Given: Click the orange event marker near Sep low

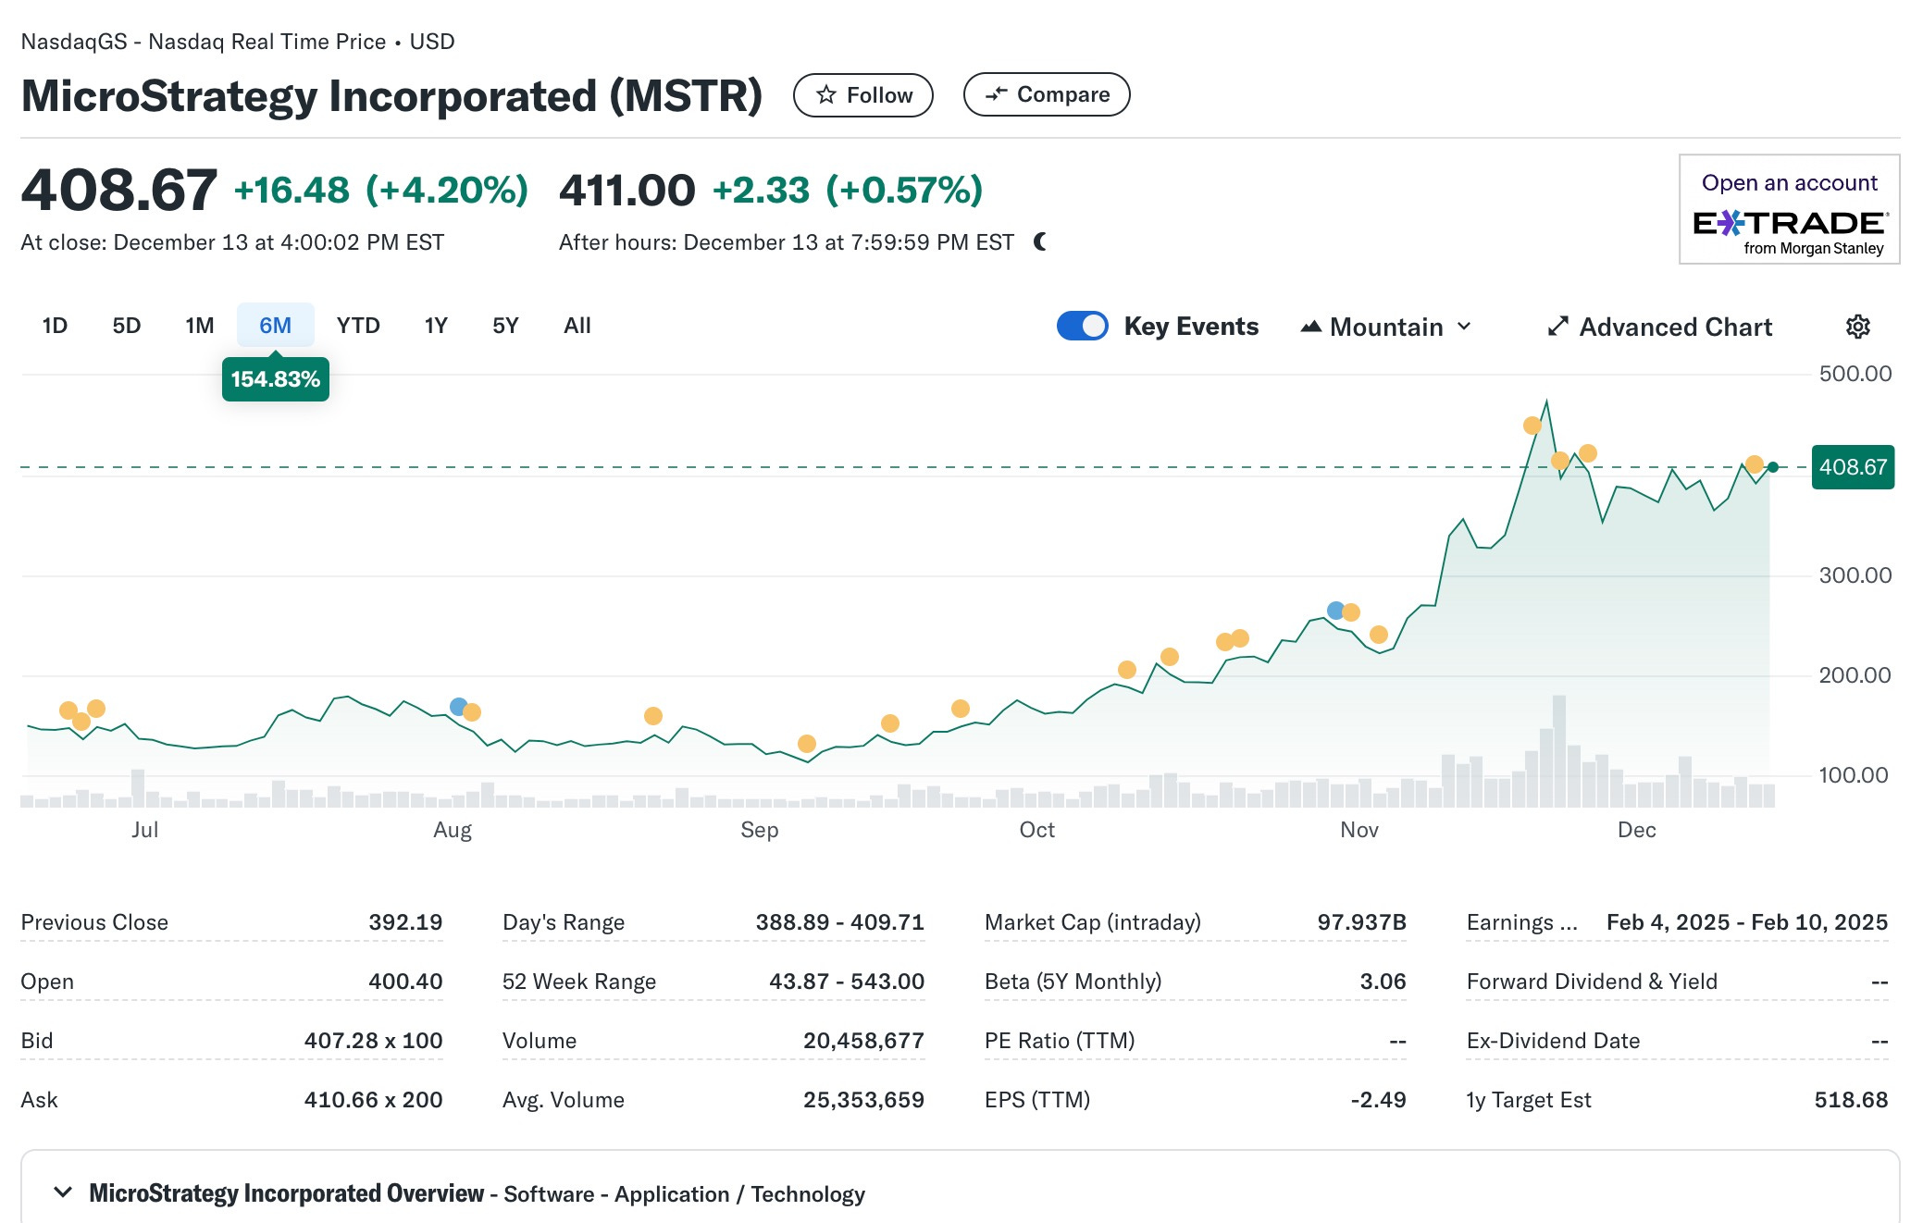Looking at the screenshot, I should [807, 744].
